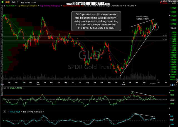Click the MACD value box 0.67
This screenshot has height=127, width=178.
(172, 119)
